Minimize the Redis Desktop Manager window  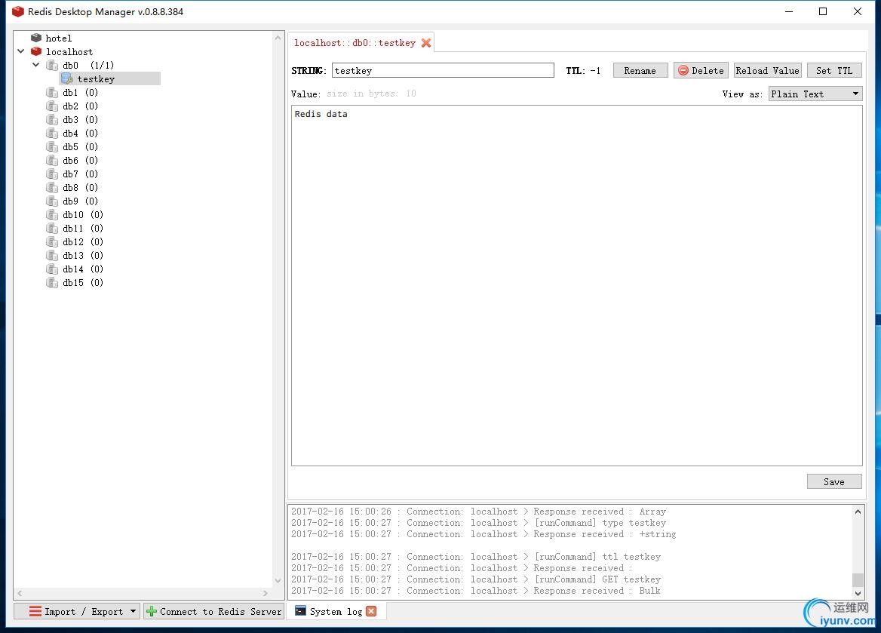pyautogui.click(x=789, y=11)
